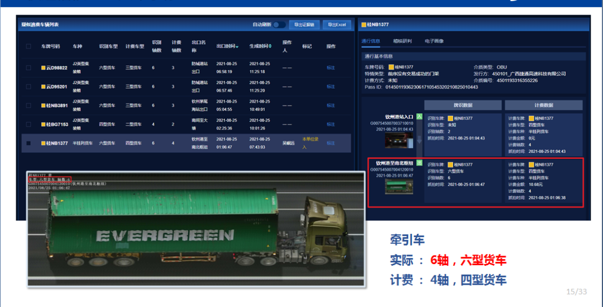Screen dimensions: 603x307
Task: Click yellow plate icon in 桂NB1377 panel title
Action: 364,25
